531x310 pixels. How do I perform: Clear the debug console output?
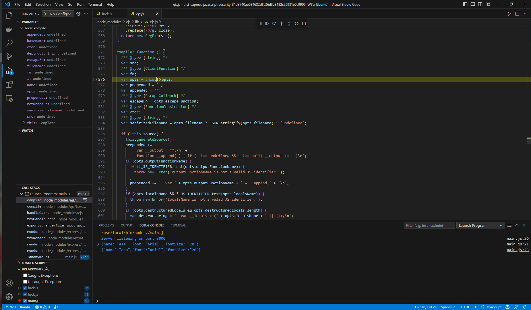509,225
